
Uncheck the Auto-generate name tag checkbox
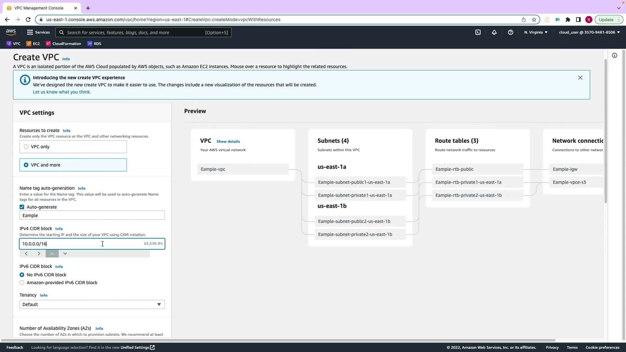pyautogui.click(x=22, y=207)
